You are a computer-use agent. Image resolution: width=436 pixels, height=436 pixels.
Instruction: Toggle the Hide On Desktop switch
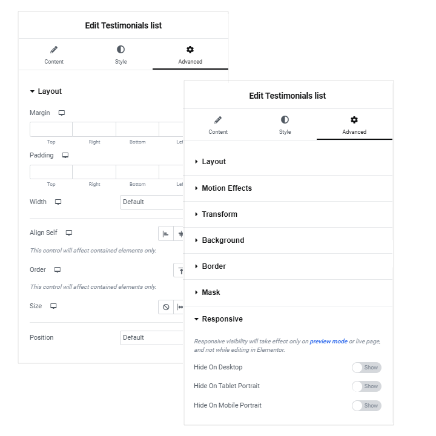(x=366, y=368)
